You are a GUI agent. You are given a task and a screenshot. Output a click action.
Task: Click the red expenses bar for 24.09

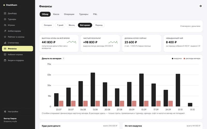pyautogui.click(x=171, y=104)
